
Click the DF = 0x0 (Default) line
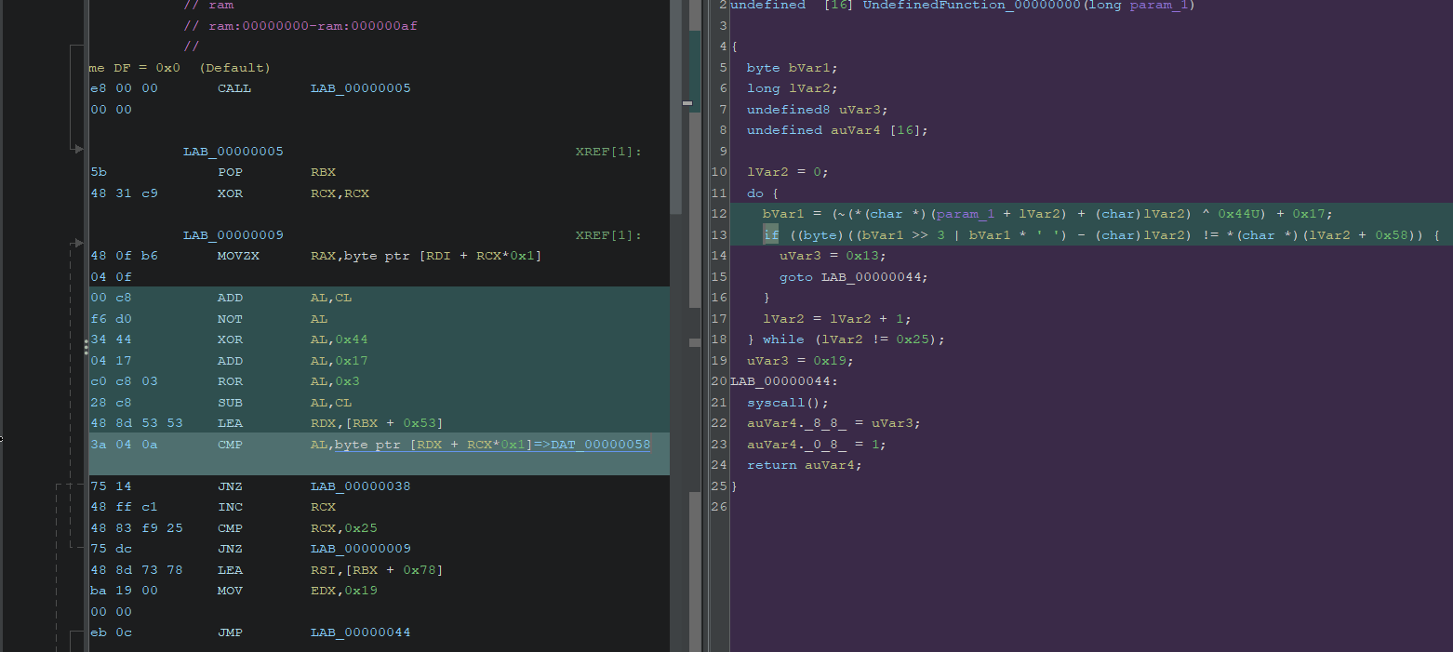pyautogui.click(x=180, y=68)
